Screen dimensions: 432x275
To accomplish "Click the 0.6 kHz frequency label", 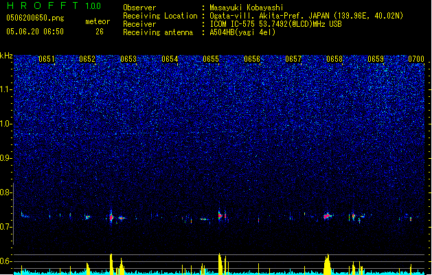I will [6, 261].
